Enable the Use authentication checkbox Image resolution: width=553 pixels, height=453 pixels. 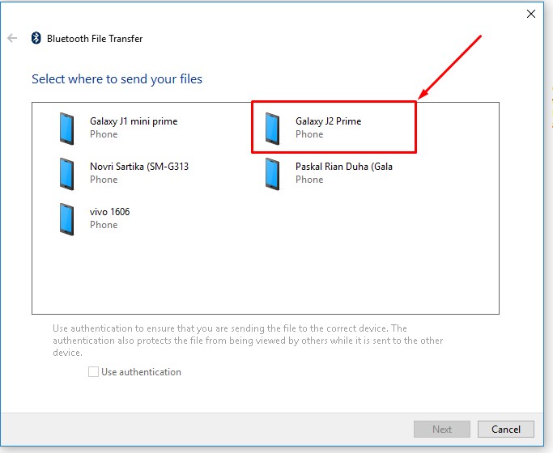(x=93, y=371)
